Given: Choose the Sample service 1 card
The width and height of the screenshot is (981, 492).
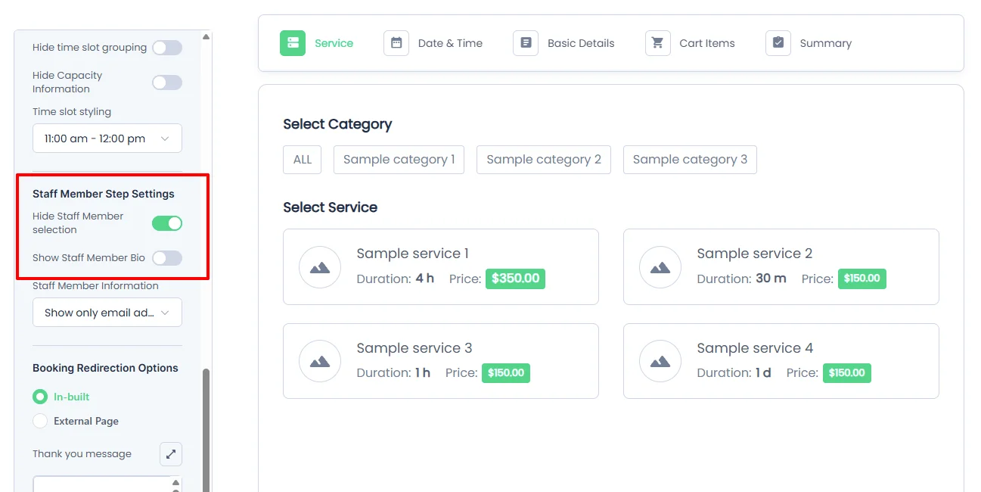Looking at the screenshot, I should (x=441, y=267).
